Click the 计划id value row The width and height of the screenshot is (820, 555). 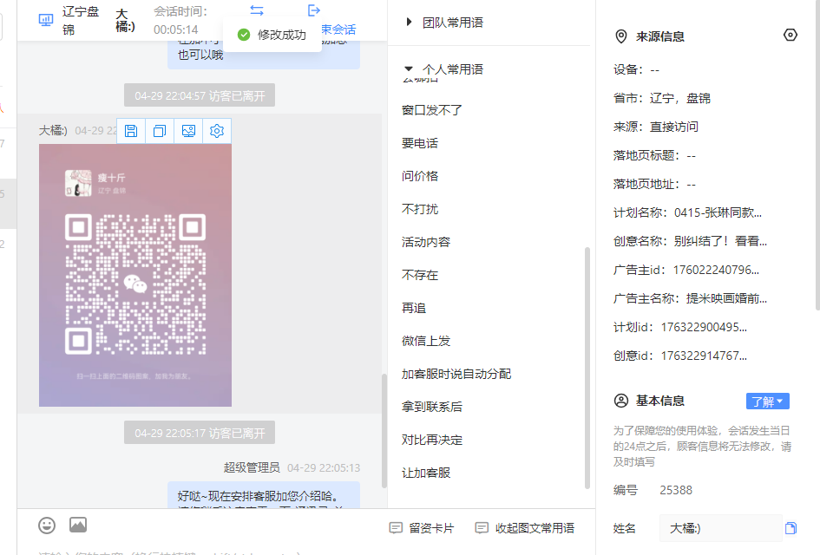679,327
